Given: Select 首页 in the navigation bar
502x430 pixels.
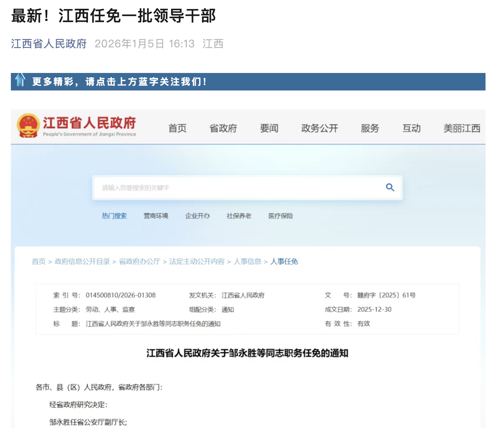Looking at the screenshot, I should coord(177,128).
